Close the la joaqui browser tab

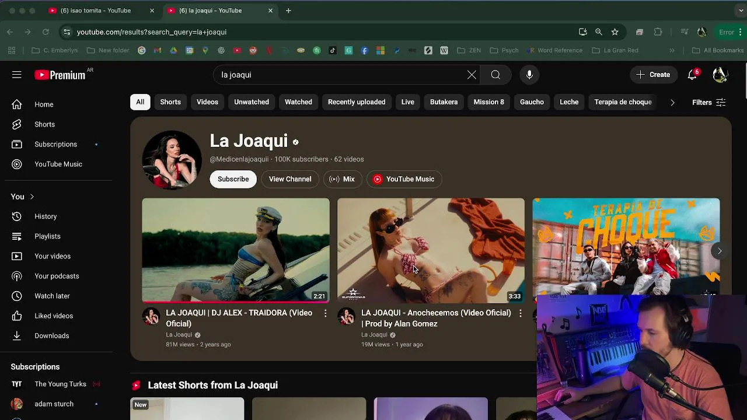(x=270, y=10)
